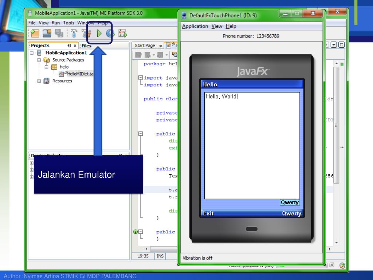This screenshot has width=373, height=280.
Task: Close the Start Page tab
Action: point(161,46)
